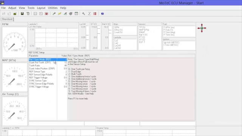Click the La Diff bar indicator

87,38
